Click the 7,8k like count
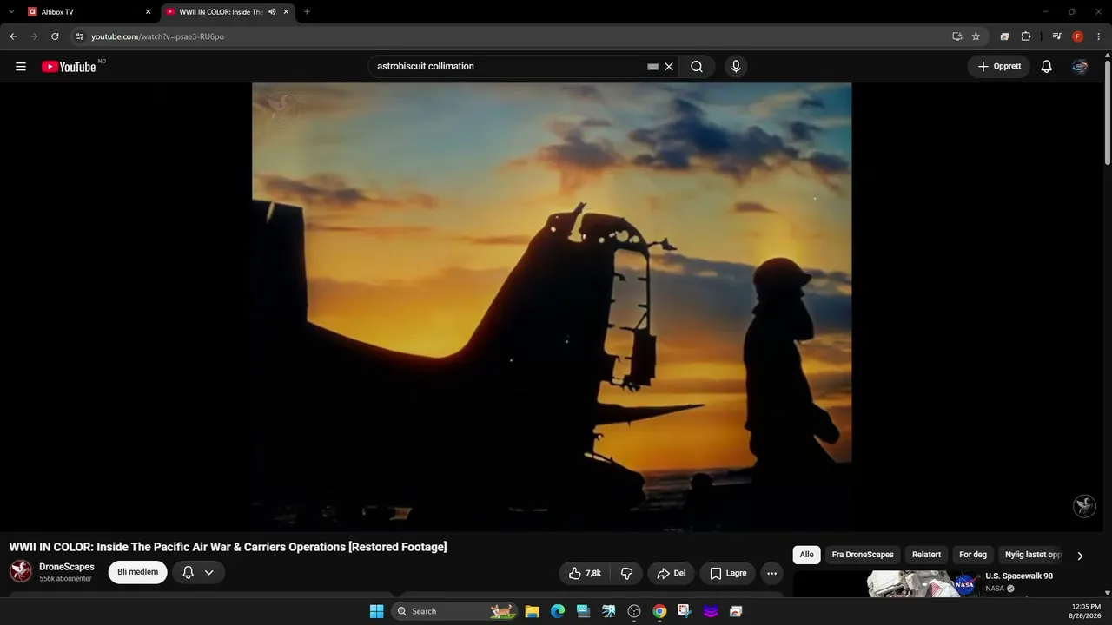 click(x=593, y=573)
